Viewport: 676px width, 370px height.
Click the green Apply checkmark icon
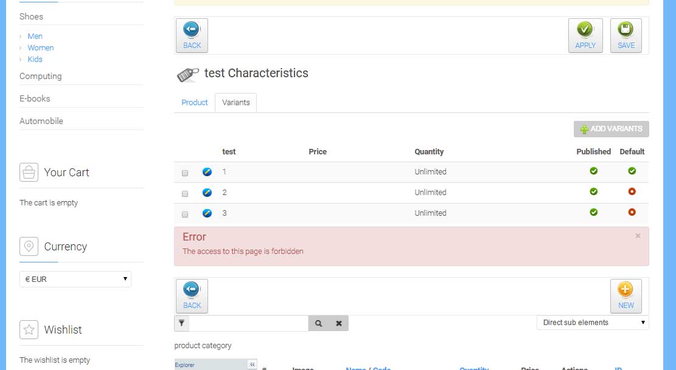[585, 29]
